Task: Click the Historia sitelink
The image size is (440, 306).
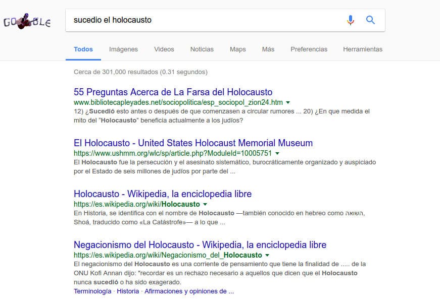Action: click(128, 291)
